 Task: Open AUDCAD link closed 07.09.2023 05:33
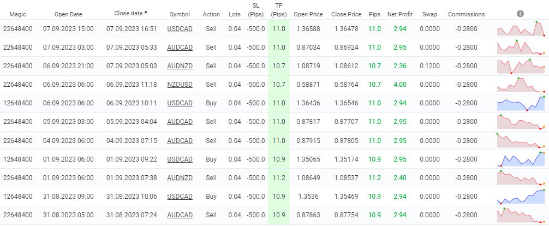click(x=180, y=47)
